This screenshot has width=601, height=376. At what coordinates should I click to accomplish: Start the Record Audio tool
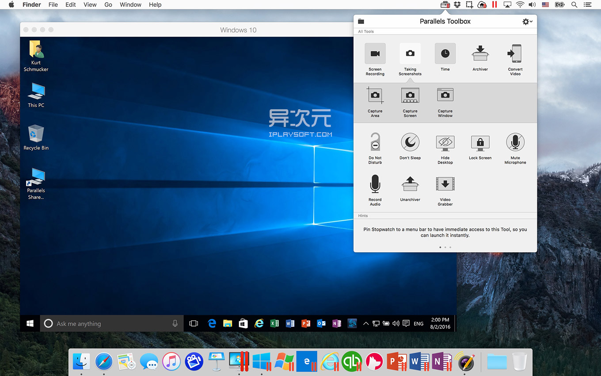(375, 189)
